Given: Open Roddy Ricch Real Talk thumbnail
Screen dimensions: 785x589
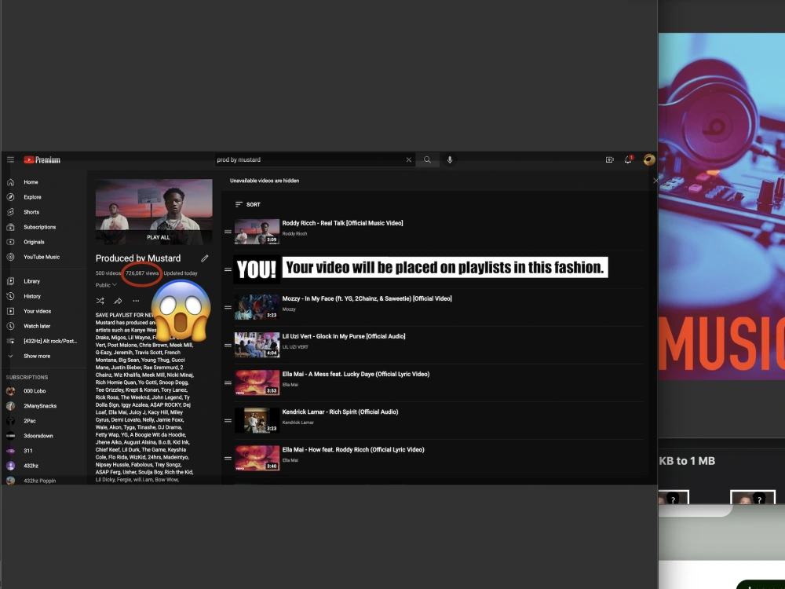Looking at the screenshot, I should click(x=257, y=232).
